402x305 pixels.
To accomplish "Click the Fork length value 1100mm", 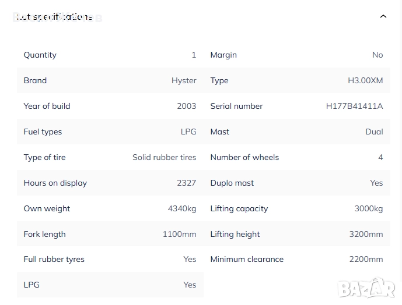I will pos(179,234).
